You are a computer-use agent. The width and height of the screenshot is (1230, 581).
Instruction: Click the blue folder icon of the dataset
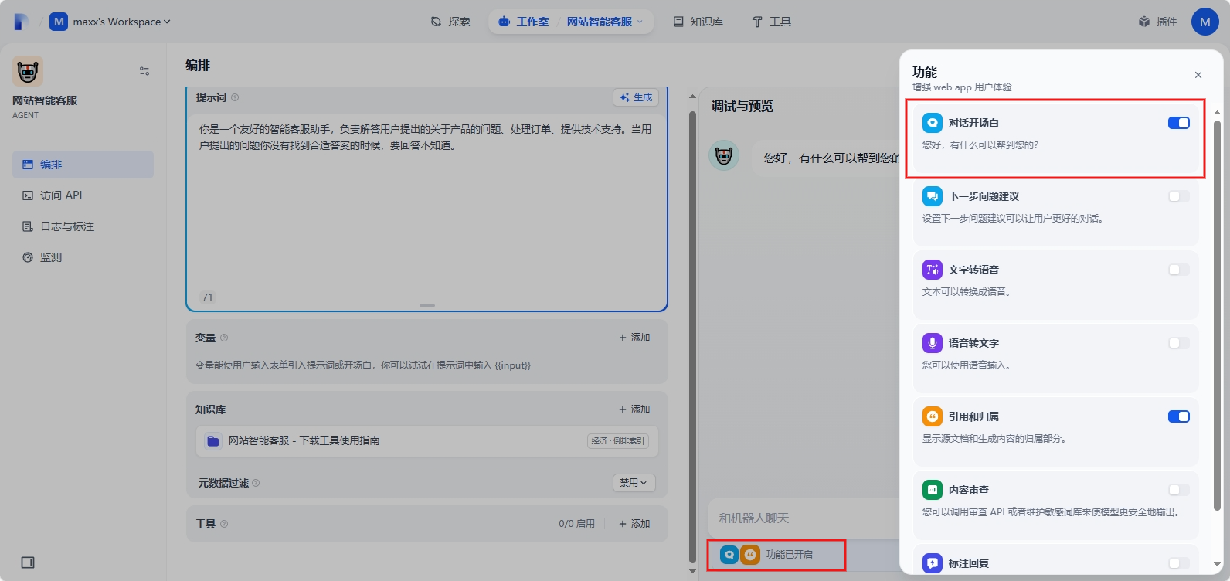point(213,440)
